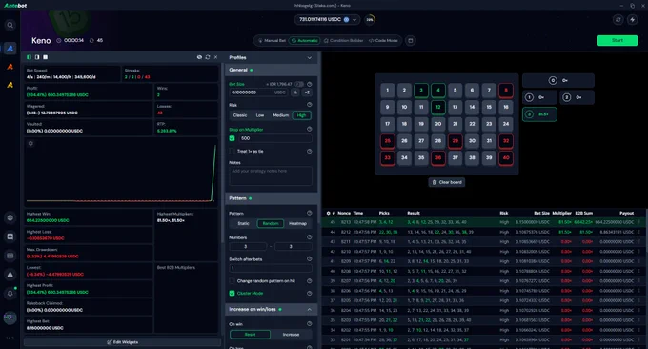This screenshot has width=648, height=349.
Task: Click the Switch after bets info icon
Action: coord(309,258)
